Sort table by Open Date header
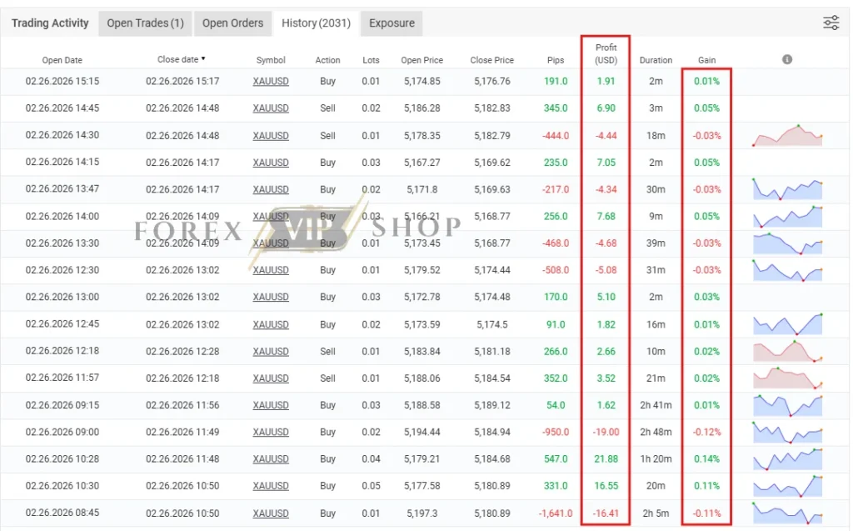The width and height of the screenshot is (853, 531). coord(62,60)
